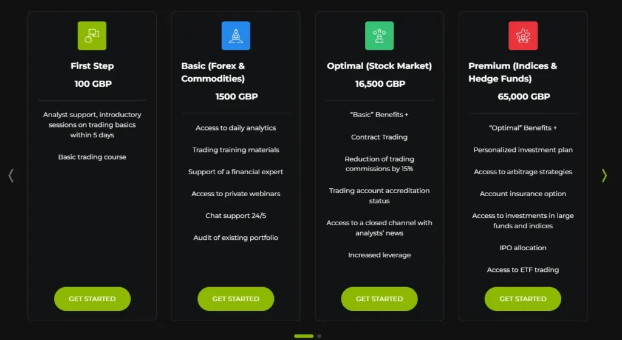Screen dimensions: 622x340
Task: Click the Optimal (Stock Market) heading
Action: pos(379,66)
